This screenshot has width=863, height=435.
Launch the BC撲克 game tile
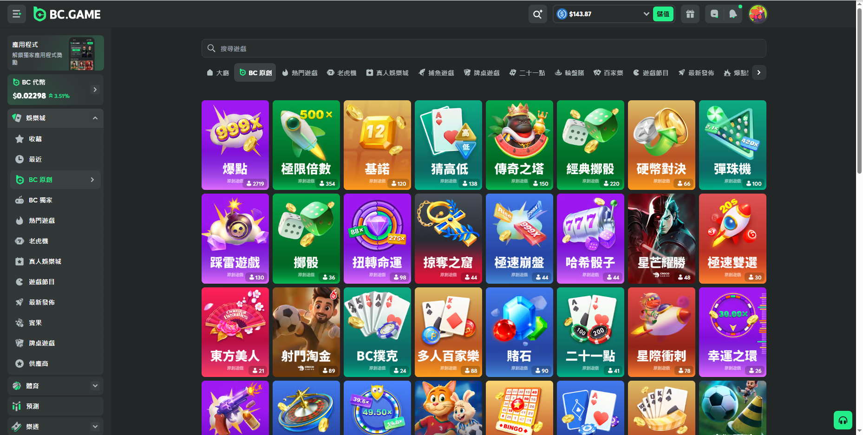click(377, 332)
